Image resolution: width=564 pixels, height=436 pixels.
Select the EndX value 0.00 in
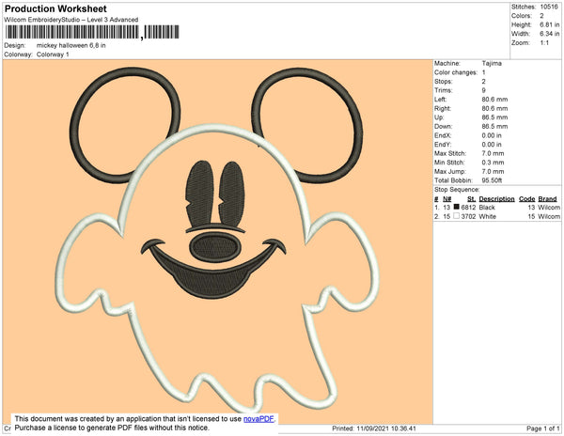[492, 135]
